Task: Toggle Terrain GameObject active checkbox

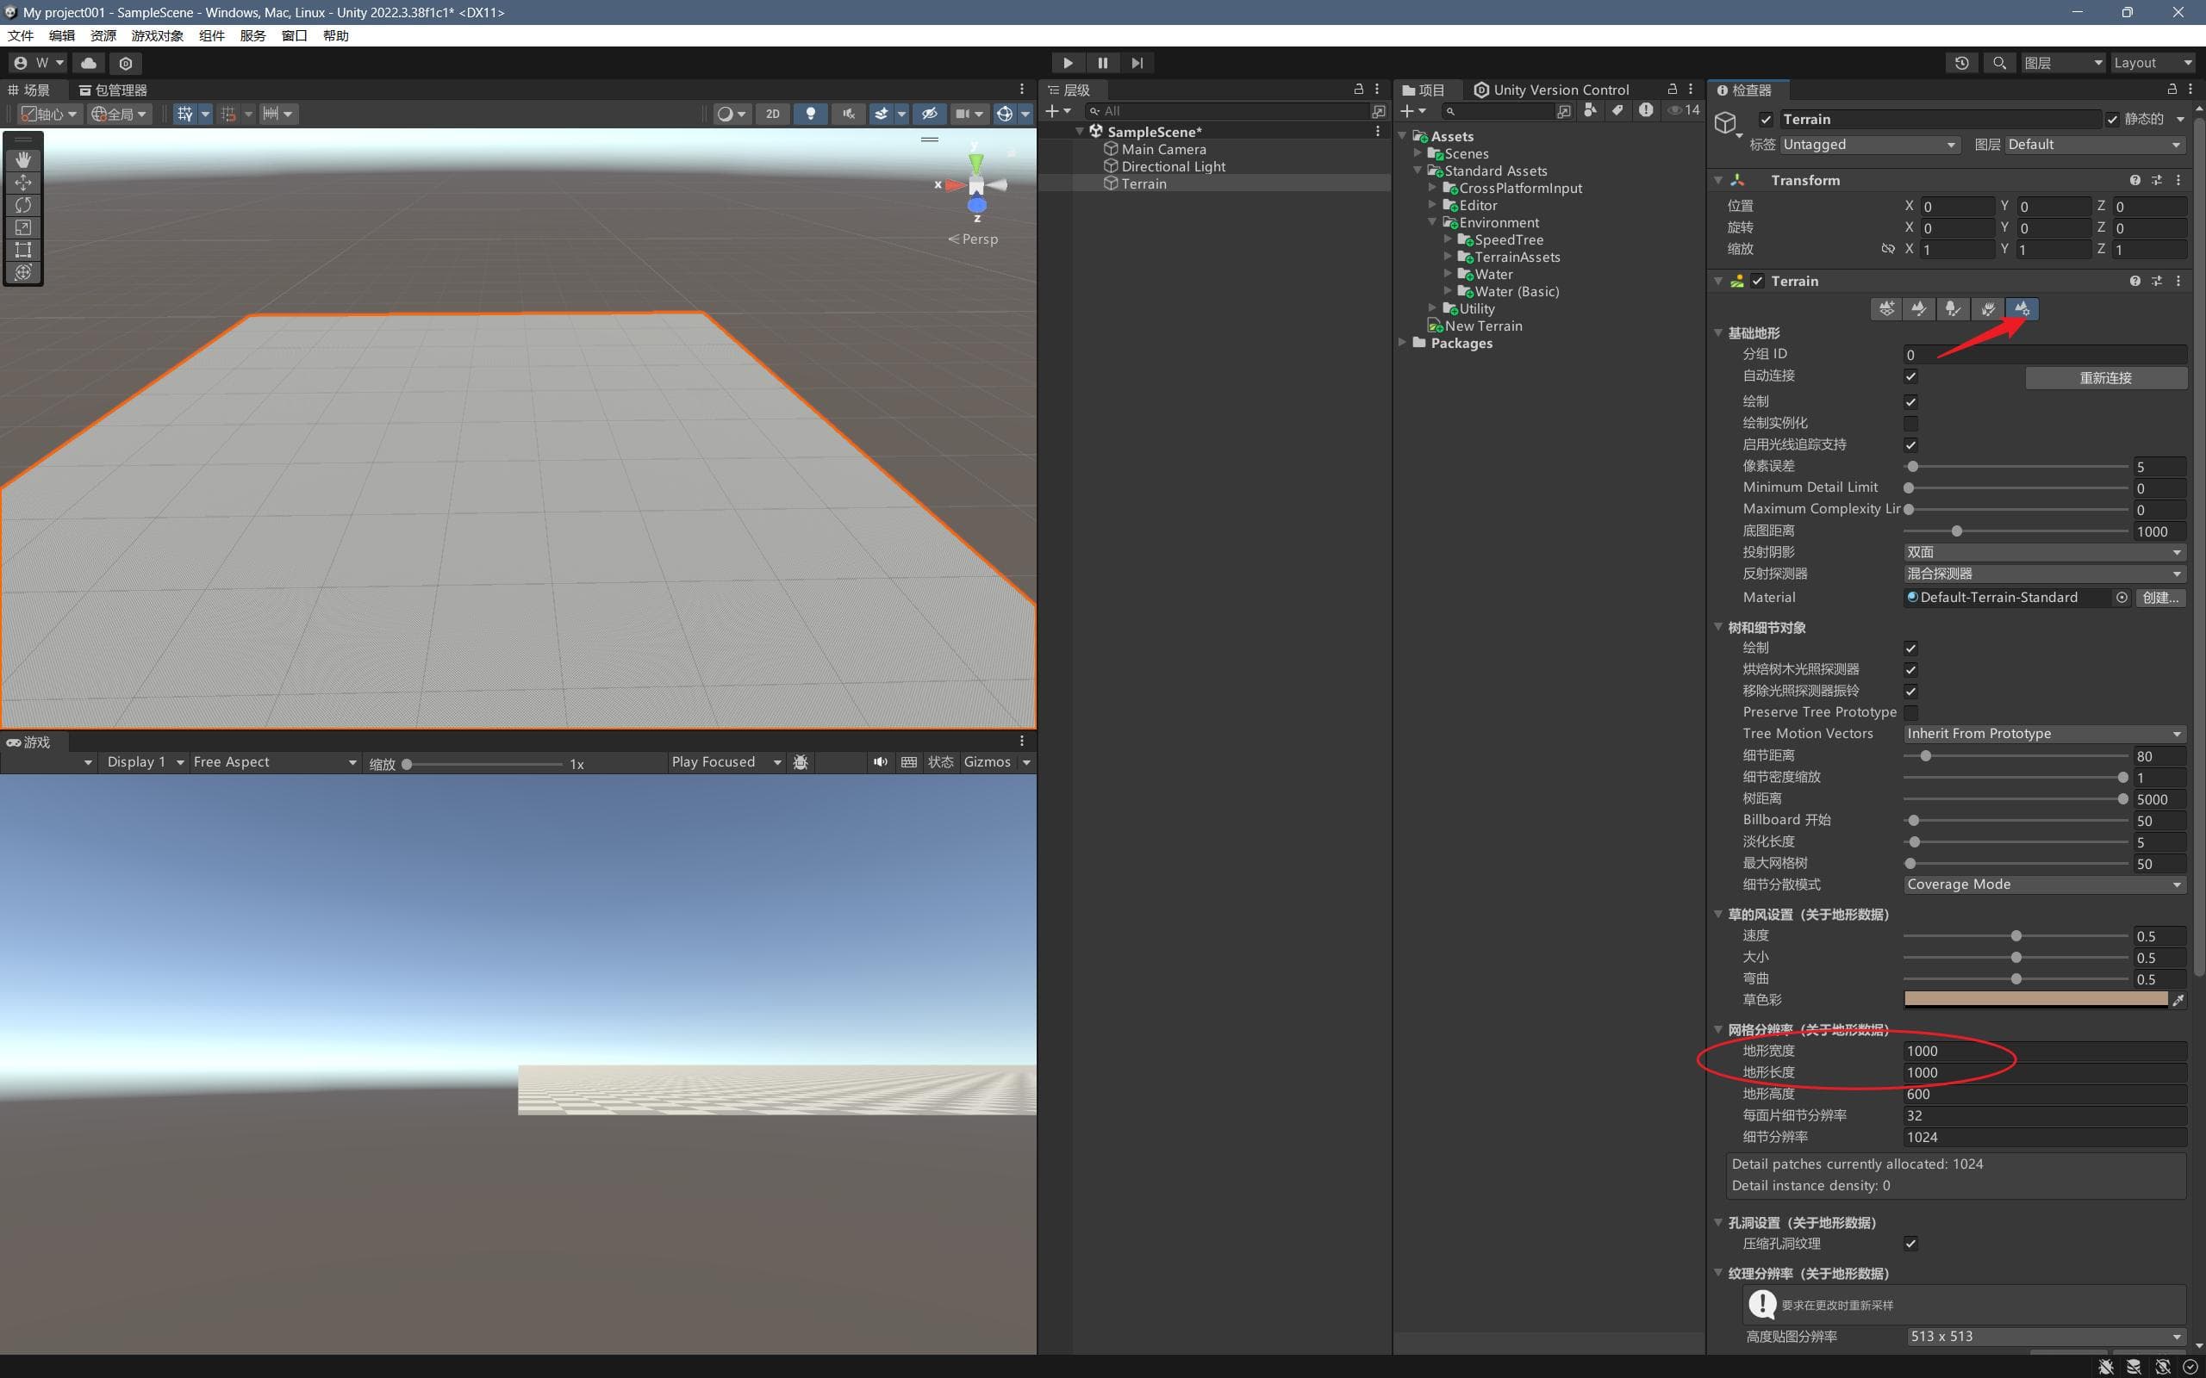Action: pos(1767,120)
